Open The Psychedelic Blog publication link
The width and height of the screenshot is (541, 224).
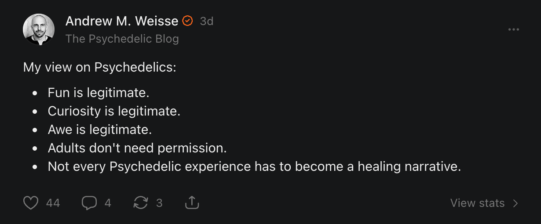(x=122, y=39)
